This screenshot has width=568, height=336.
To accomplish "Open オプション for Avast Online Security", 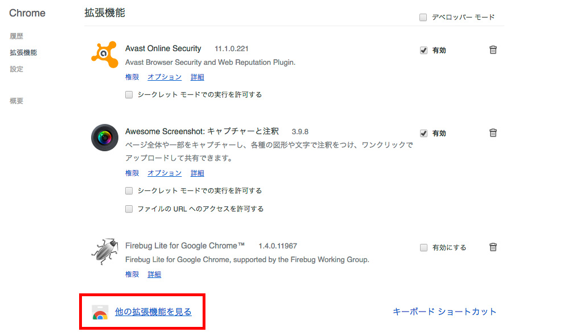I will coord(164,77).
